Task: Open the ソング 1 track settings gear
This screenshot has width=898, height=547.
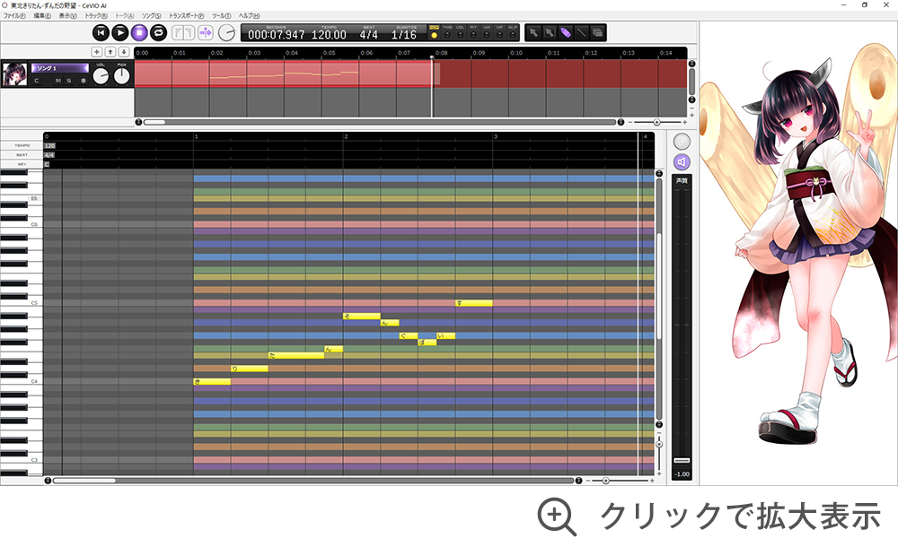Action: [x=83, y=81]
